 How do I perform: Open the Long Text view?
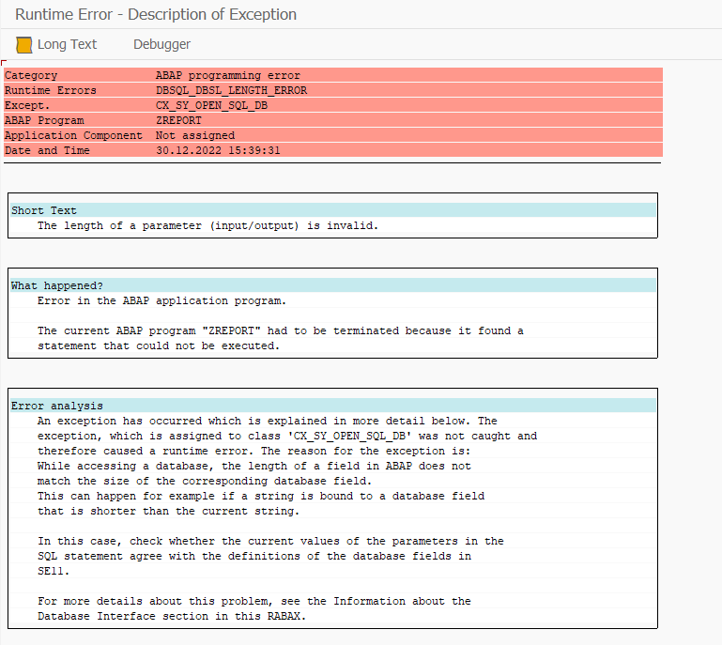click(x=67, y=44)
